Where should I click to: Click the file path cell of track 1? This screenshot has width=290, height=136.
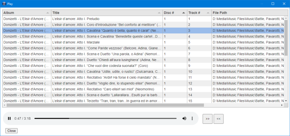248,19
